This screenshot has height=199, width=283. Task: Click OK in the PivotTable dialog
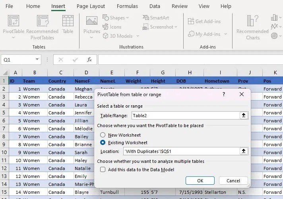pyautogui.click(x=200, y=181)
